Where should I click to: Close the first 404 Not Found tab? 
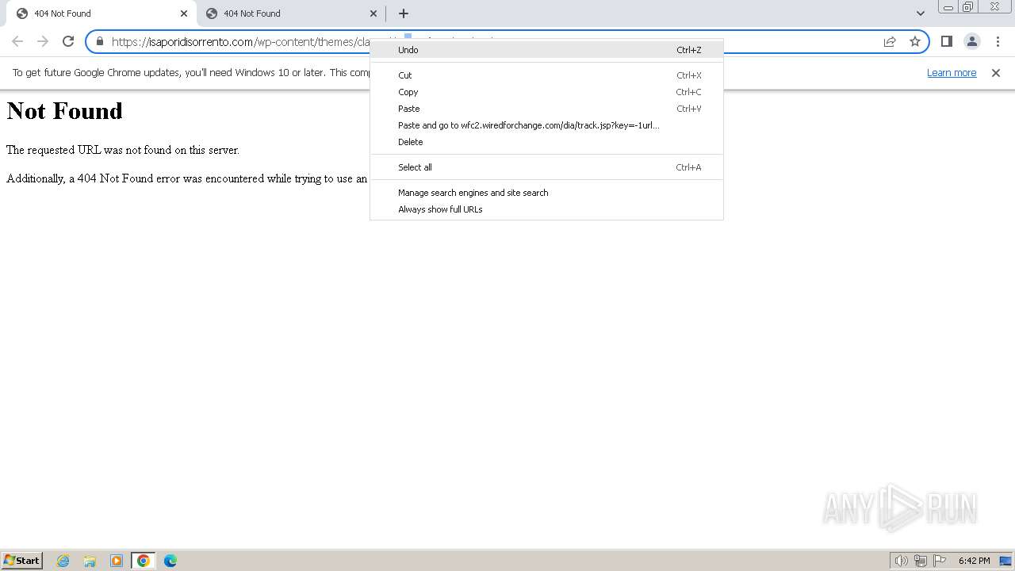point(184,13)
